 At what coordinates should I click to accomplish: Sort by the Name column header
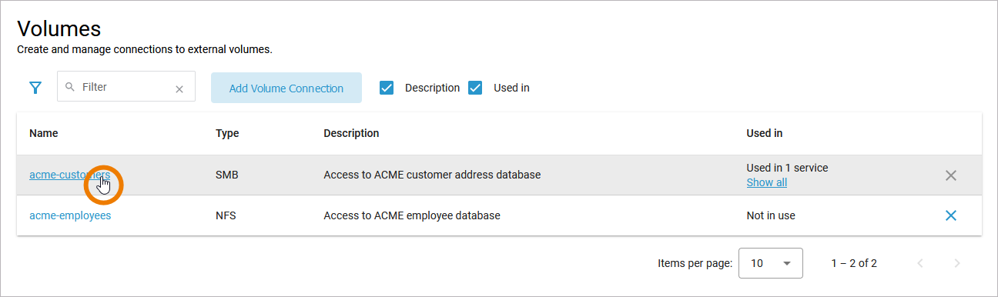(44, 133)
